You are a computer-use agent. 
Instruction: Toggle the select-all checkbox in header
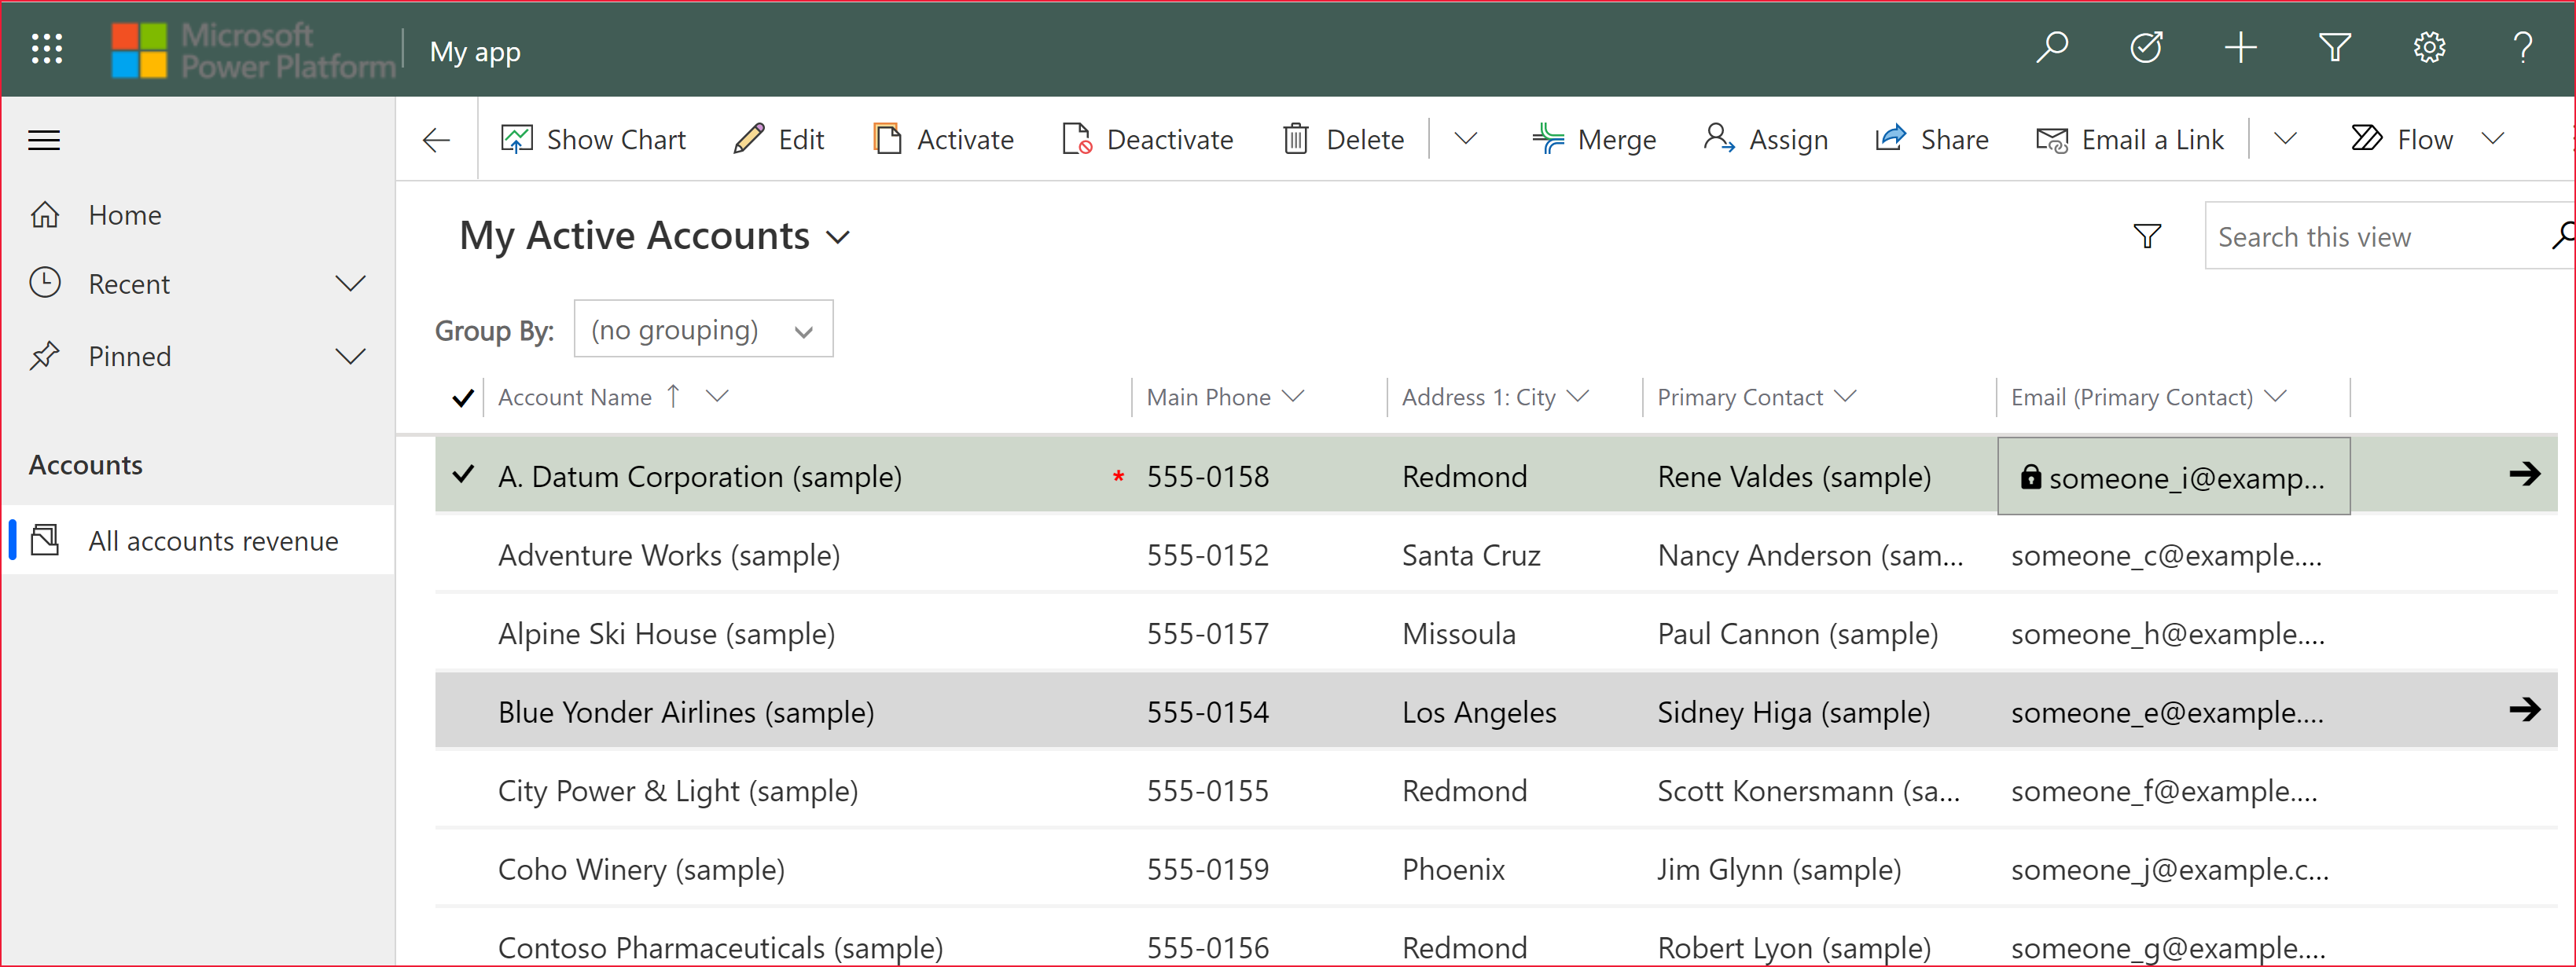click(x=465, y=397)
